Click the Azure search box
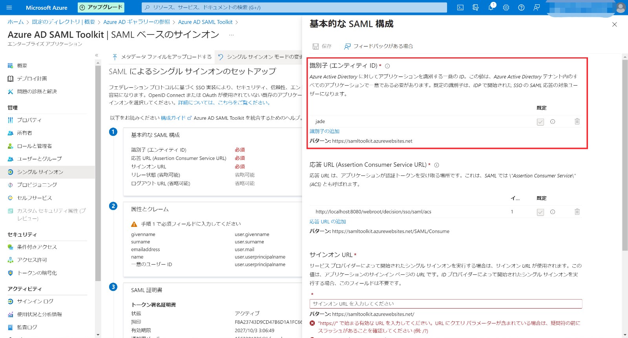The width and height of the screenshot is (628, 338). tap(294, 7)
